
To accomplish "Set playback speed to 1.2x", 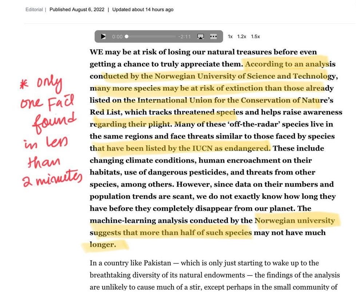I will pos(242,36).
